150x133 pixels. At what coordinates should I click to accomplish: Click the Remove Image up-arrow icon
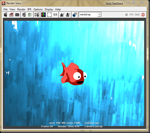(x=68, y=15)
